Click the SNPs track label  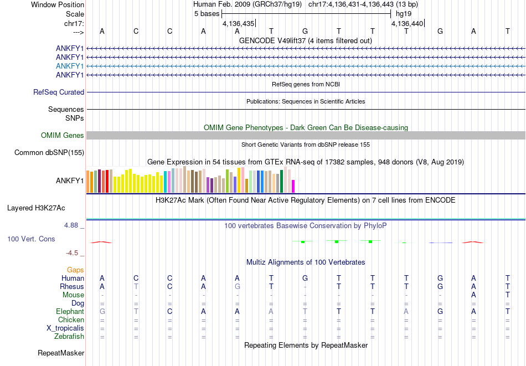75,118
